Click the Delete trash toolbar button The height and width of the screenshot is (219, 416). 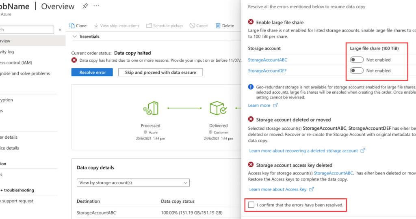click(225, 26)
